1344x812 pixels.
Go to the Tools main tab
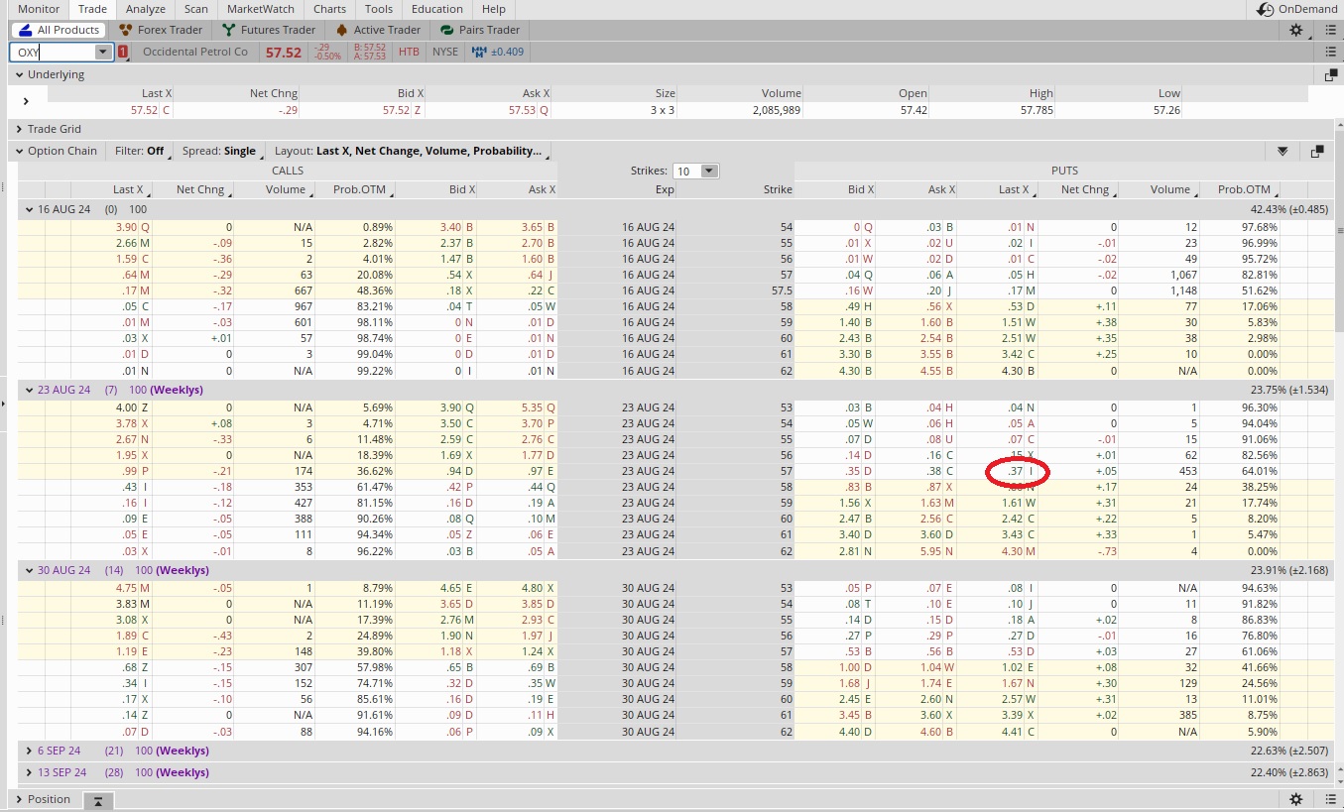coord(379,9)
